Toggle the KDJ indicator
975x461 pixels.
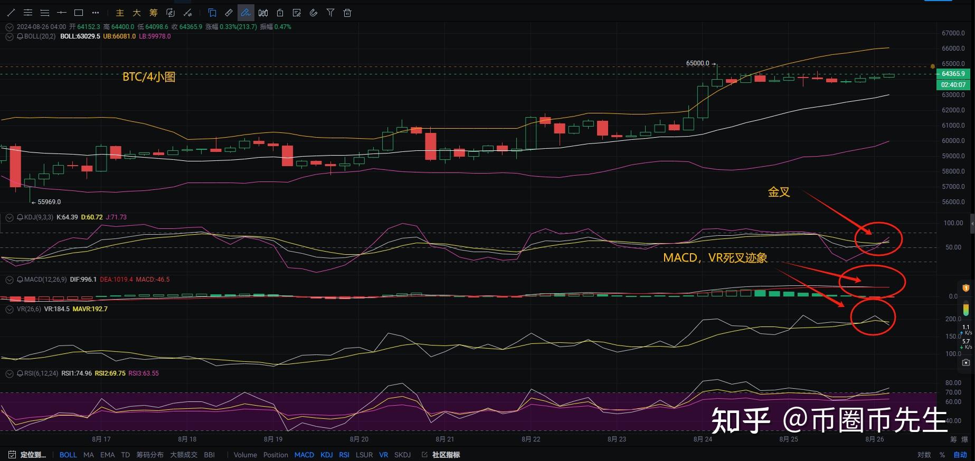[327, 455]
